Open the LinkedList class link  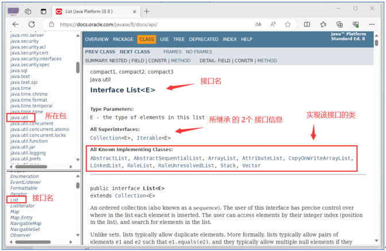click(105, 165)
